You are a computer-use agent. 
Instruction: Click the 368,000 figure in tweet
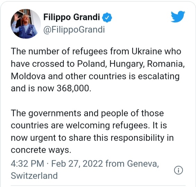[x=74, y=88]
